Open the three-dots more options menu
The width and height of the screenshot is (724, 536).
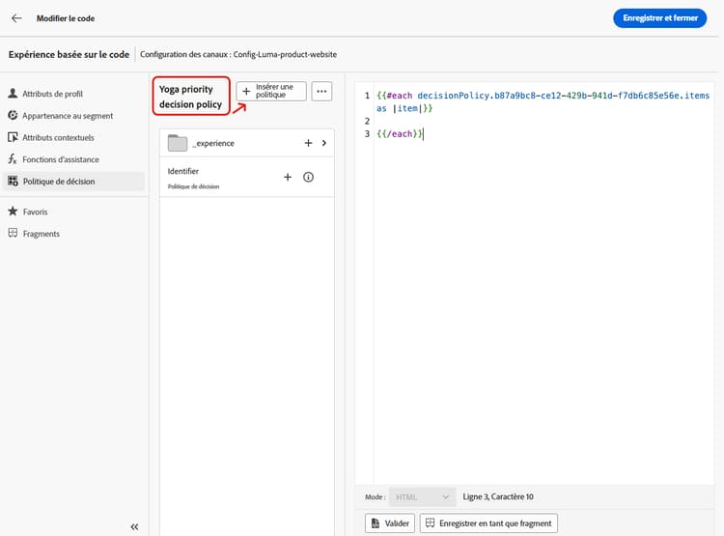point(321,91)
